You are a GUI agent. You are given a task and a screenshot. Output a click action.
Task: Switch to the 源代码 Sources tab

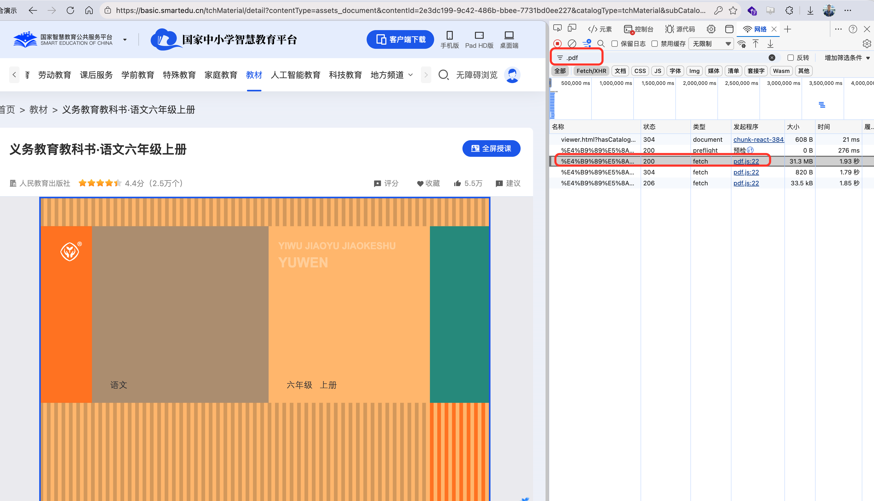(680, 29)
